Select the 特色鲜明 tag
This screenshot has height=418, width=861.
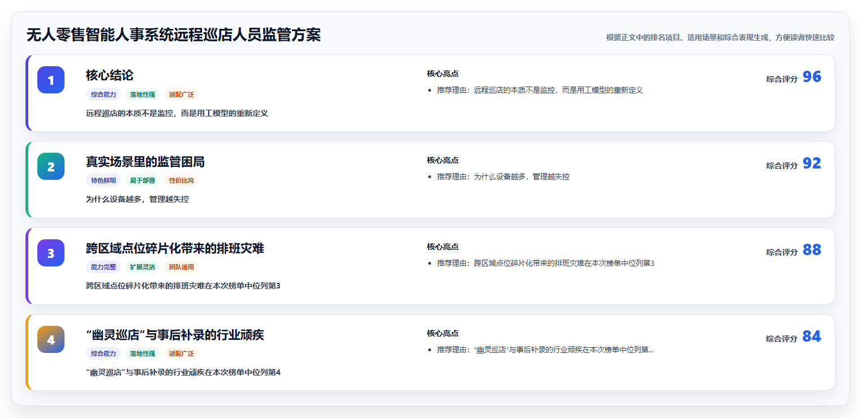point(104,180)
